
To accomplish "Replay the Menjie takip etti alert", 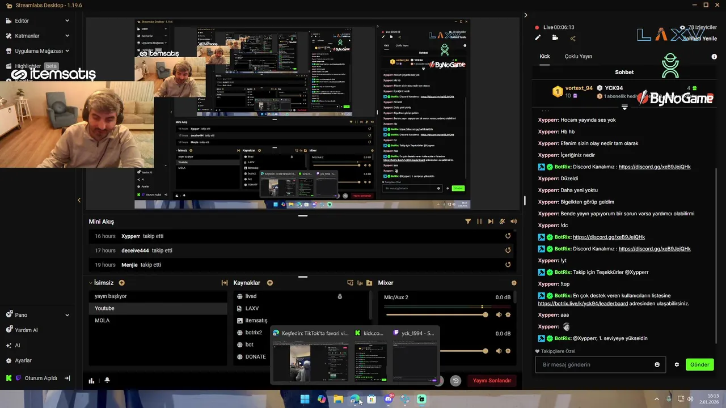I will tap(508, 265).
